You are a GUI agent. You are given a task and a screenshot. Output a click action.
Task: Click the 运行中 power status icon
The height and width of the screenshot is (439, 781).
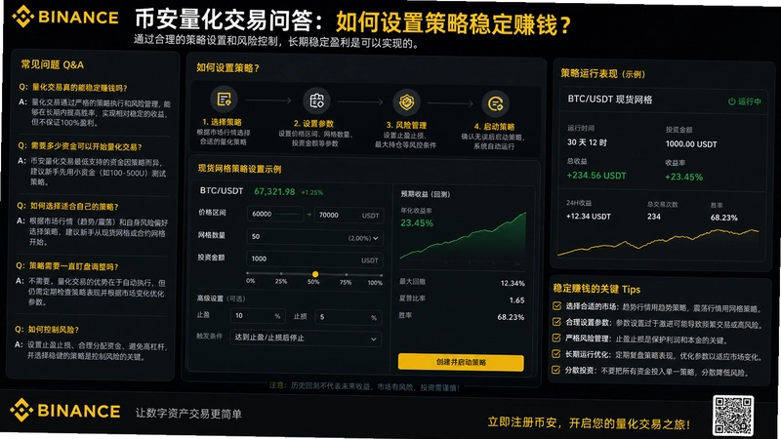pyautogui.click(x=731, y=101)
